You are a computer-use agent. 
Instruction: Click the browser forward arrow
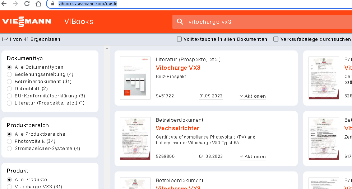tap(15, 4)
